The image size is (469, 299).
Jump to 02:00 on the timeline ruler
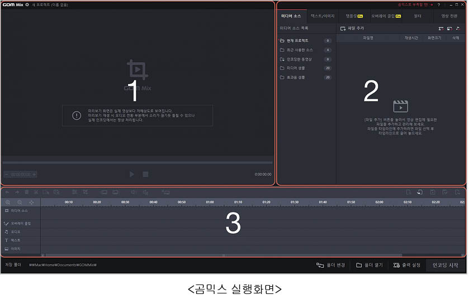[x=380, y=202]
